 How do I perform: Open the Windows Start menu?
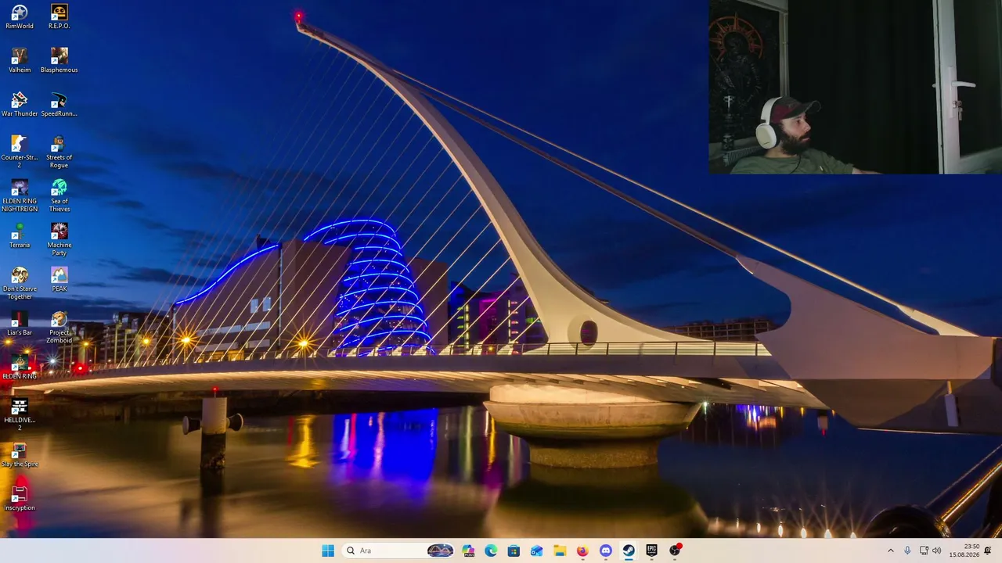pyautogui.click(x=328, y=550)
